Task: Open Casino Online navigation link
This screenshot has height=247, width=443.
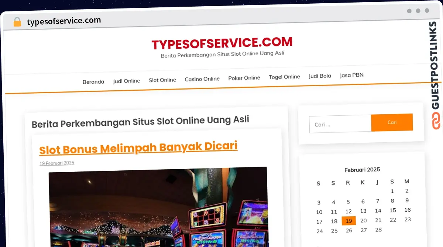Action: pyautogui.click(x=202, y=79)
